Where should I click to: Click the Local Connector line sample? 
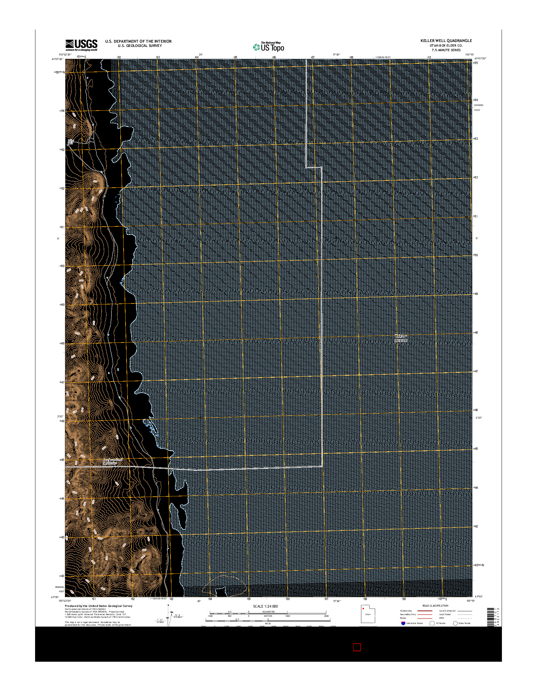[x=465, y=611]
